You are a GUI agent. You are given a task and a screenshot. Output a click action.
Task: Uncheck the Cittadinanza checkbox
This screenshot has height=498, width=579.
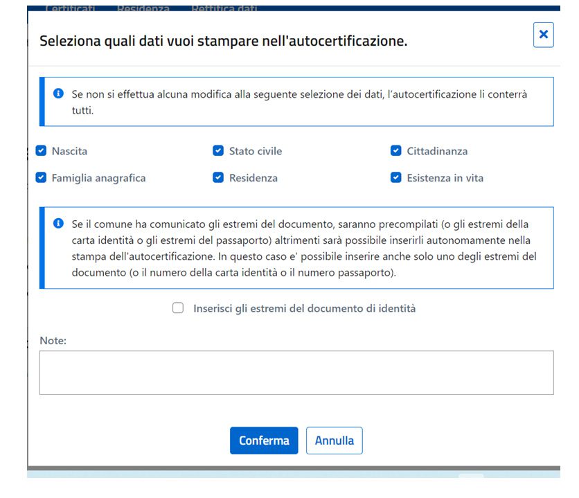tap(396, 150)
